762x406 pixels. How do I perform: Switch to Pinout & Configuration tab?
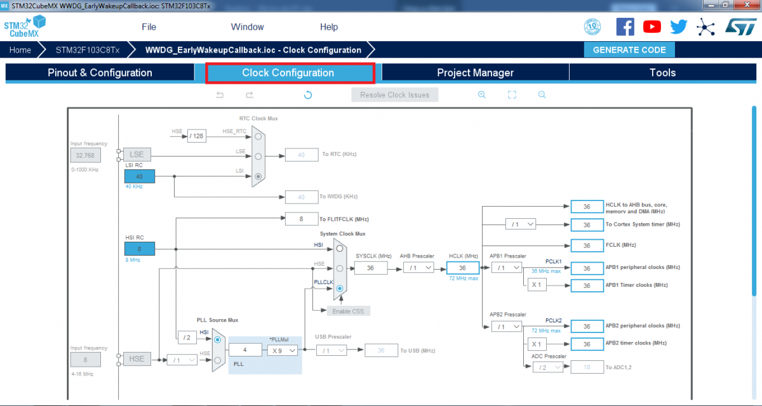(x=100, y=73)
